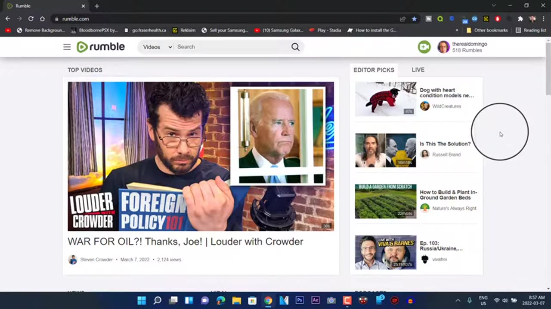Open Russell Brand channel link

tap(446, 154)
